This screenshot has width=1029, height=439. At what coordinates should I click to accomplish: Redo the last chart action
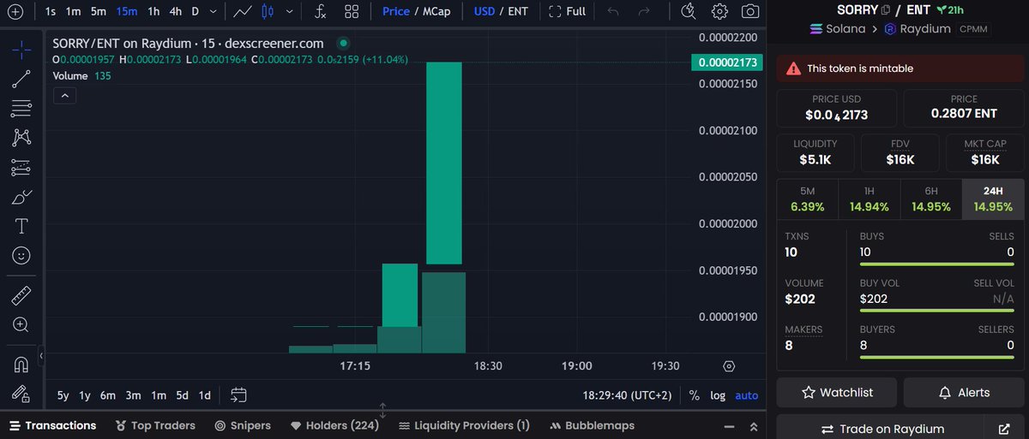coord(644,12)
